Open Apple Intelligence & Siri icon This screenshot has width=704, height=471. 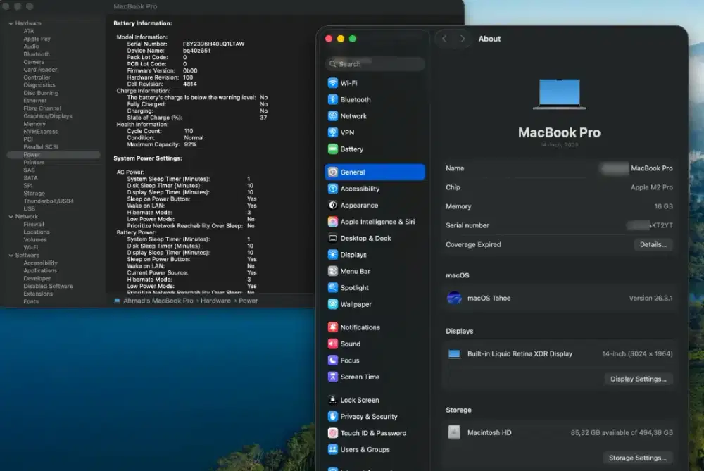pos(333,222)
